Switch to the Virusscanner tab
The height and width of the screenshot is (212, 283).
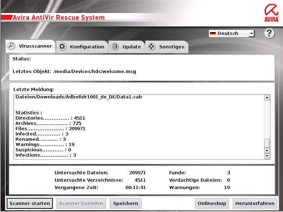coord(30,46)
